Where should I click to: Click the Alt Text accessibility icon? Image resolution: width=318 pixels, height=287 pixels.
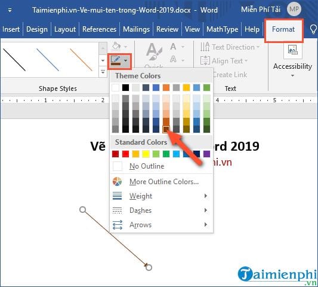(293, 50)
